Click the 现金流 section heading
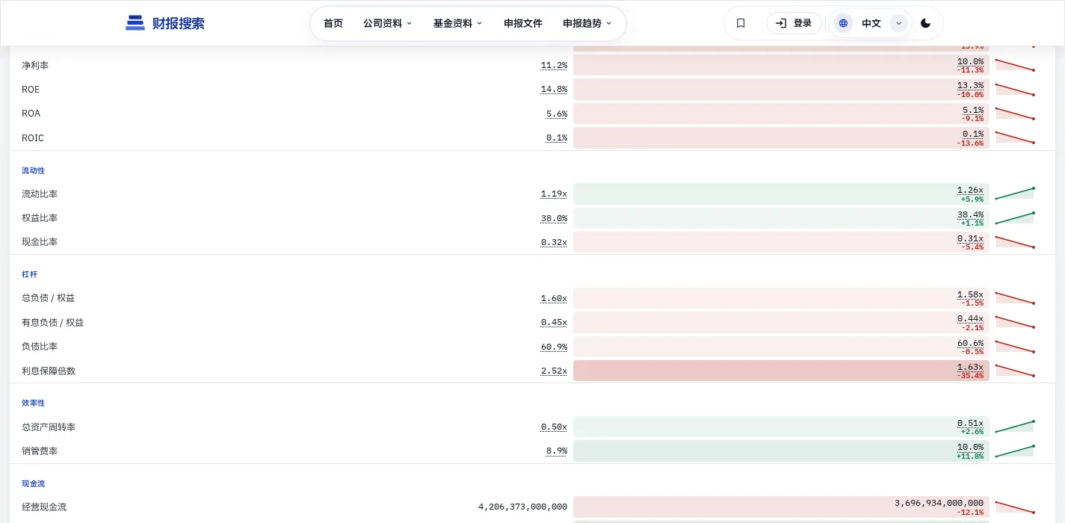Viewport: 1065px width, 523px height. tap(33, 483)
